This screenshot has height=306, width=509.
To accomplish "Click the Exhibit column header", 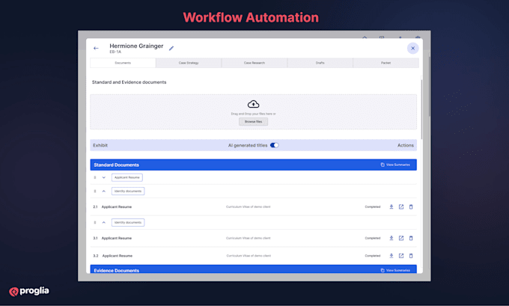I will pyautogui.click(x=100, y=145).
